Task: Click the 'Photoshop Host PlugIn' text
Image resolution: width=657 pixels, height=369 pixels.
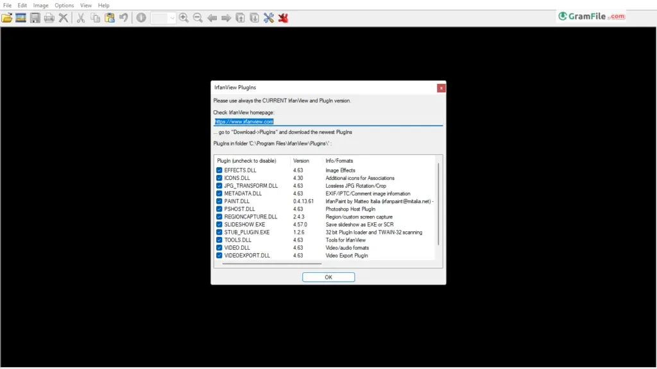Action: [x=350, y=209]
